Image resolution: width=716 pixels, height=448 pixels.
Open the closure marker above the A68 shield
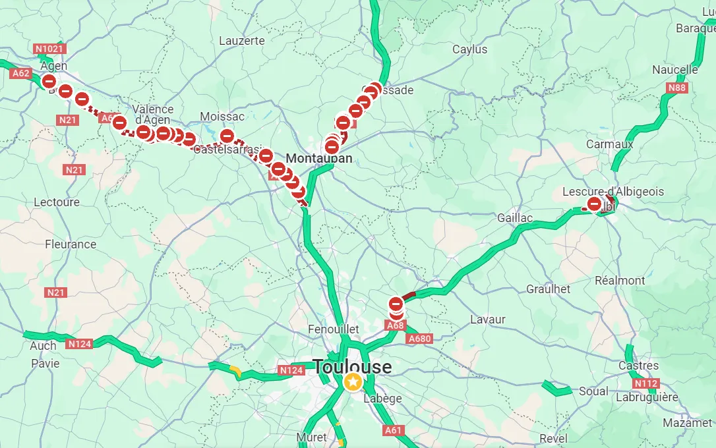click(396, 304)
